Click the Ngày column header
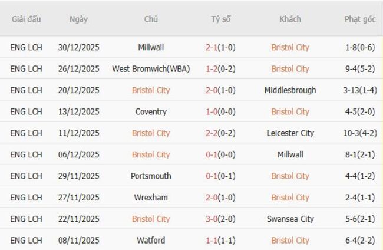The image size is (383, 250). tap(78, 19)
